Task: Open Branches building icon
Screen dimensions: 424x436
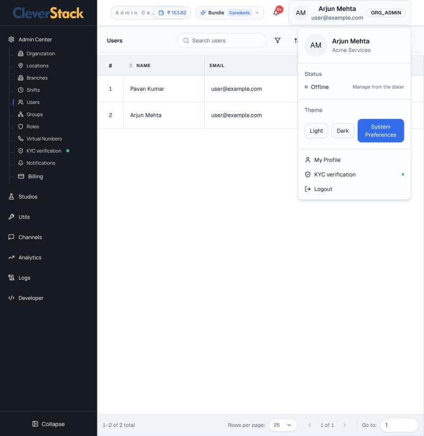Action: (21, 78)
